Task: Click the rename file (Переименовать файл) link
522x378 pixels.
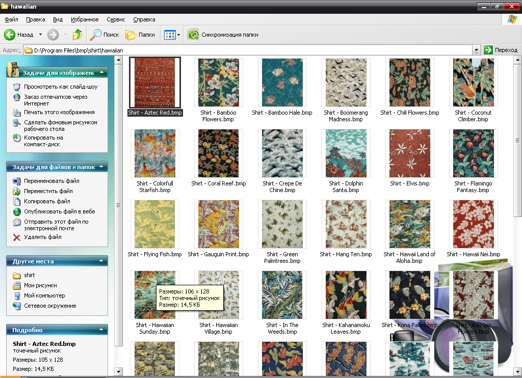Action: tap(51, 181)
